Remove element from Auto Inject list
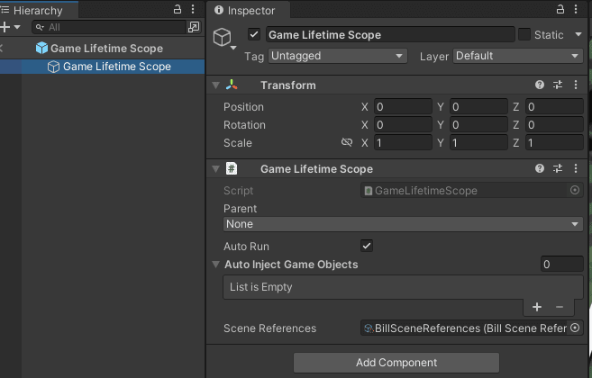Screen dimensions: 592x378 pyautogui.click(x=560, y=307)
